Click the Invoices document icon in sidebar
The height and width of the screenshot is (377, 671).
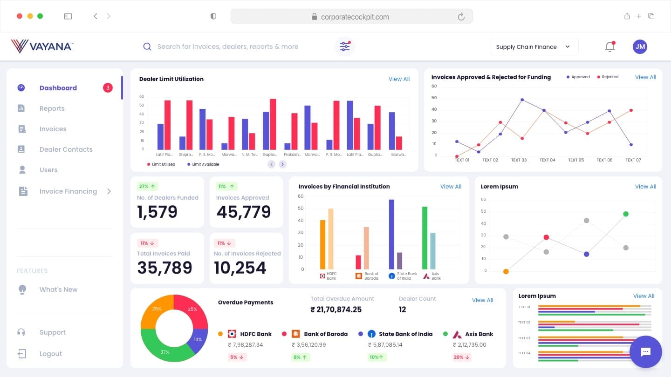(x=21, y=129)
